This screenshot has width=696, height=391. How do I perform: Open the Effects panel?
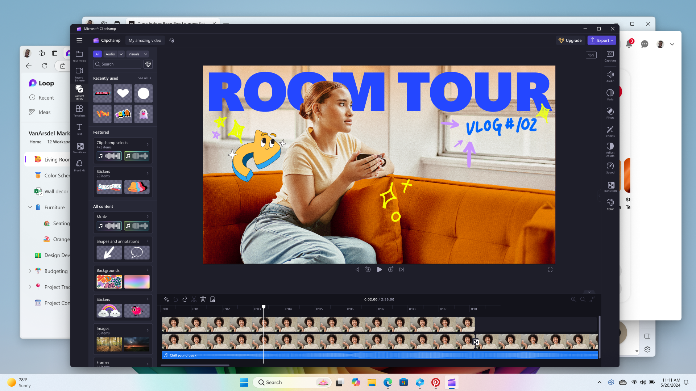click(x=610, y=131)
